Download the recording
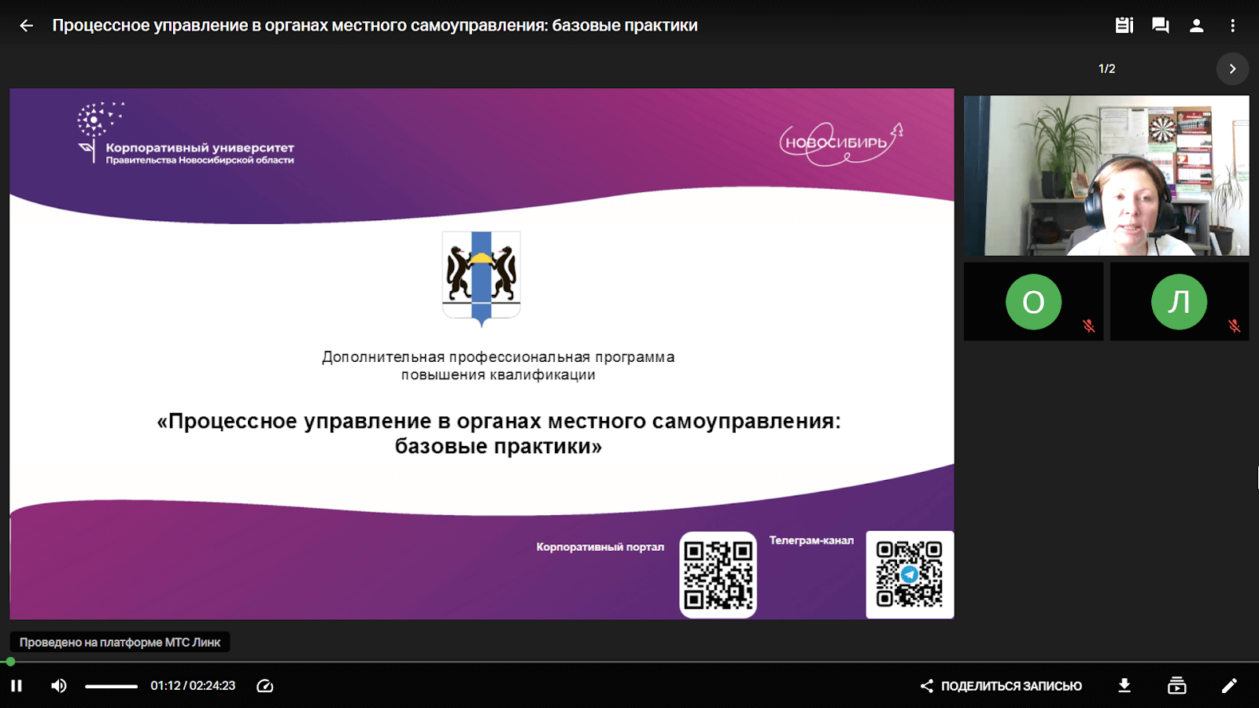The width and height of the screenshot is (1259, 708). [x=1124, y=686]
